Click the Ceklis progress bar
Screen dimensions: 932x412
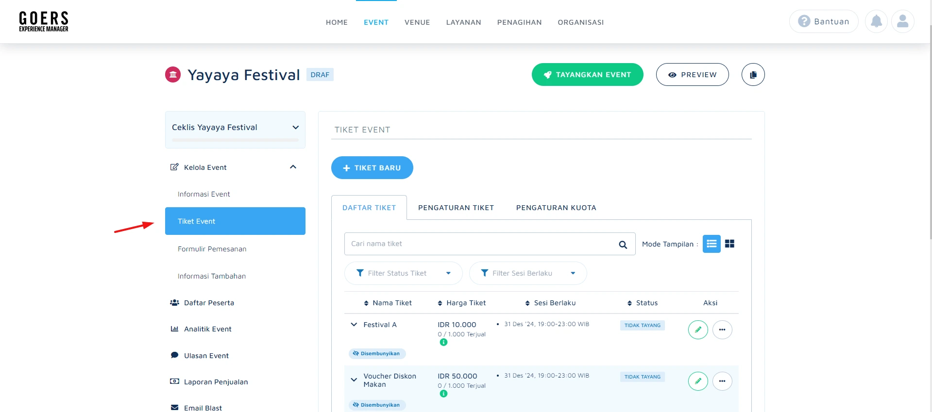pos(235,140)
